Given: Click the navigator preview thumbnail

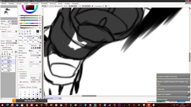Looking at the screenshot, I should [x=9, y=12].
